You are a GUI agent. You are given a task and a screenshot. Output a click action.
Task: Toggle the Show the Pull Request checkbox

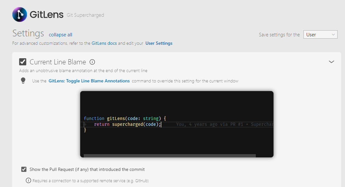24,169
